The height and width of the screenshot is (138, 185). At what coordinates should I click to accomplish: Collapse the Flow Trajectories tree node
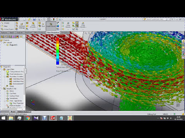(5, 101)
